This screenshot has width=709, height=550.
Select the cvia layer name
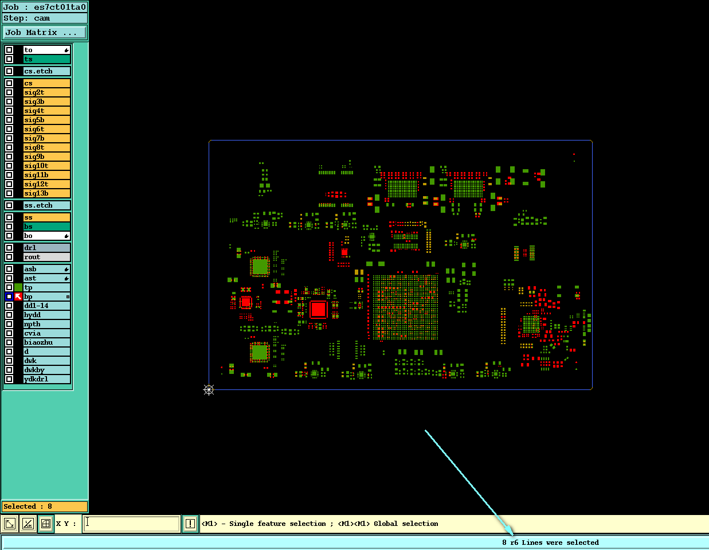pyautogui.click(x=47, y=333)
